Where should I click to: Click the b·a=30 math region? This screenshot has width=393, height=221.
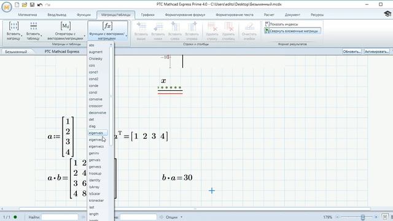coord(177,177)
